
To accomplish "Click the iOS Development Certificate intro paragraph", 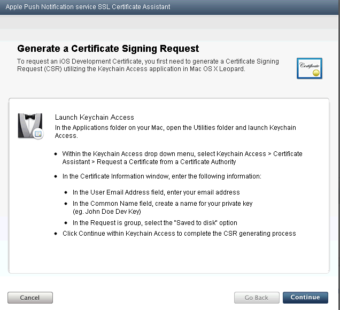I will tap(148, 65).
